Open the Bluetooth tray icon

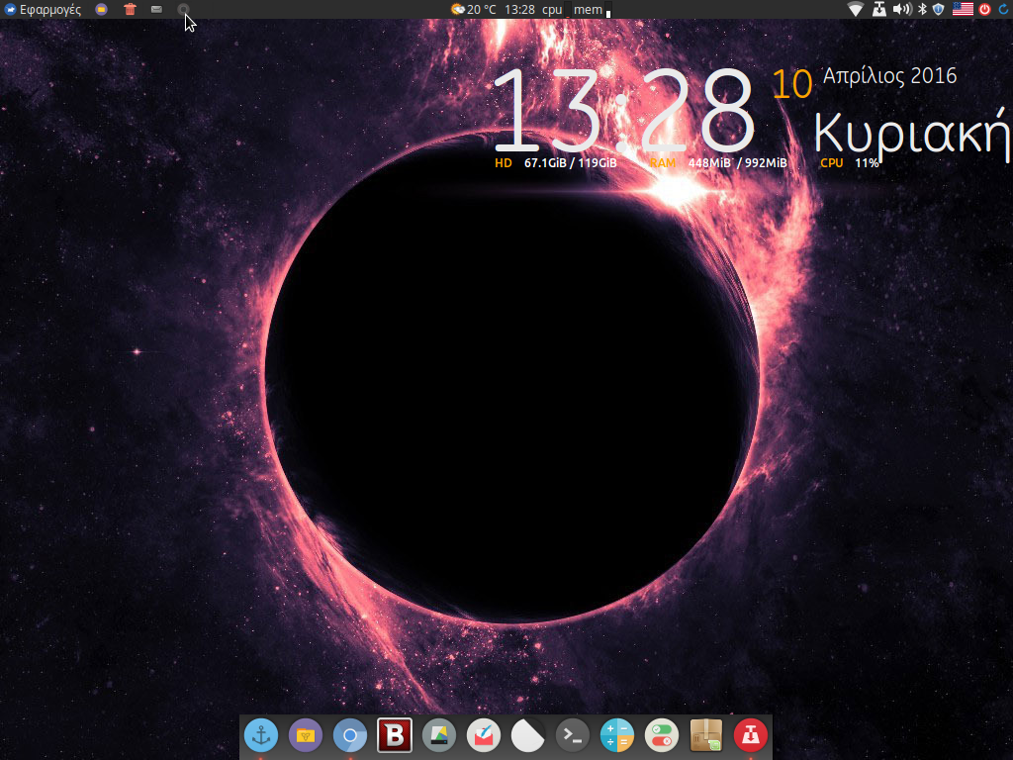point(923,9)
